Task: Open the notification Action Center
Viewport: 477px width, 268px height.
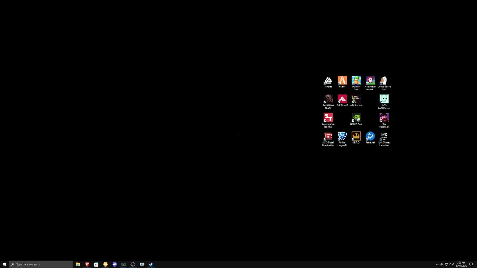Action: tap(471, 264)
